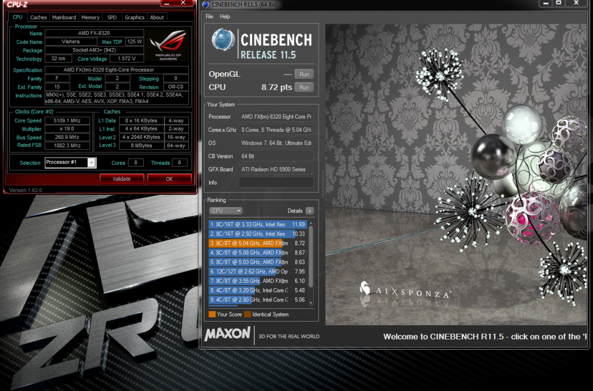The width and height of the screenshot is (593, 391).
Task: Select ranking row 1 Intel Xeon 11.69
Action: pyautogui.click(x=258, y=224)
